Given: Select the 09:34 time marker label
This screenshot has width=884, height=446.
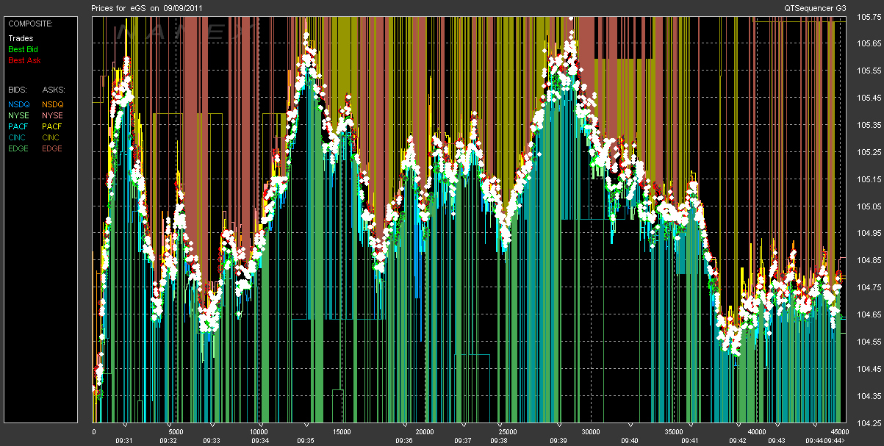Looking at the screenshot, I should 260,440.
